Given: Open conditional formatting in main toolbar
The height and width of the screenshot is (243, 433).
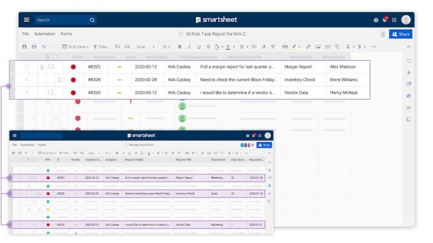Looking at the screenshot, I should [x=285, y=47].
